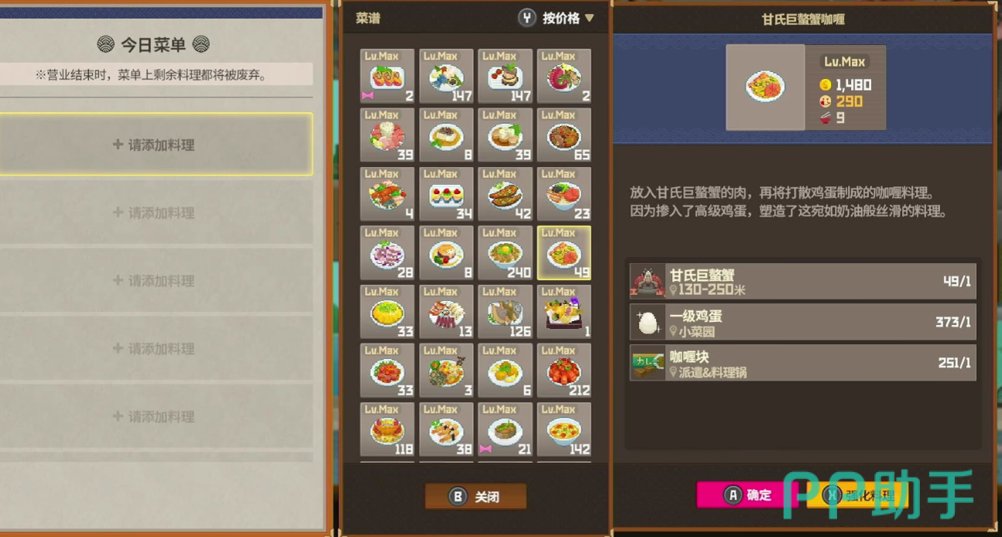This screenshot has height=537, width=1002.
Task: Open the 一级鸡蛋 ingredient row
Action: [803, 322]
